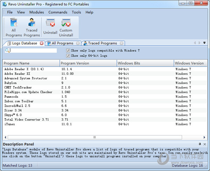
Task: Close the Traced Programs tab
Action: coord(121,43)
